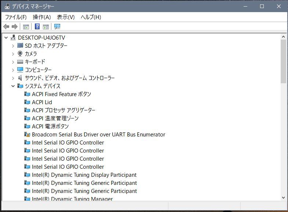288x212 pixels.
Task: Click the blue Help question mark icon
Action: tap(37, 26)
